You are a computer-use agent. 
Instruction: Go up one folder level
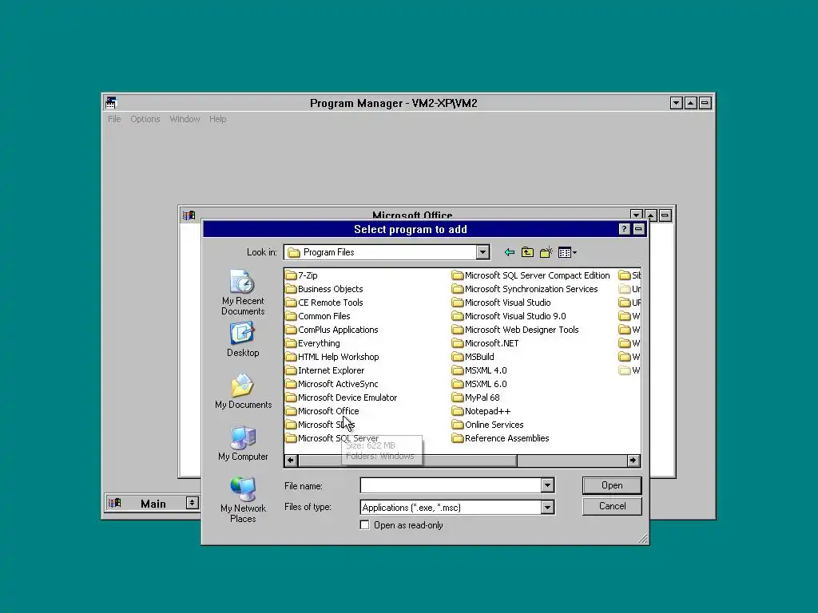pos(527,253)
